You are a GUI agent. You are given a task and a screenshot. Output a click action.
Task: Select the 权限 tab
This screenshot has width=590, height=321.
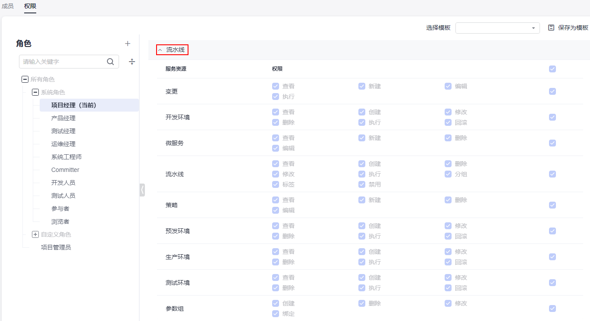(30, 6)
